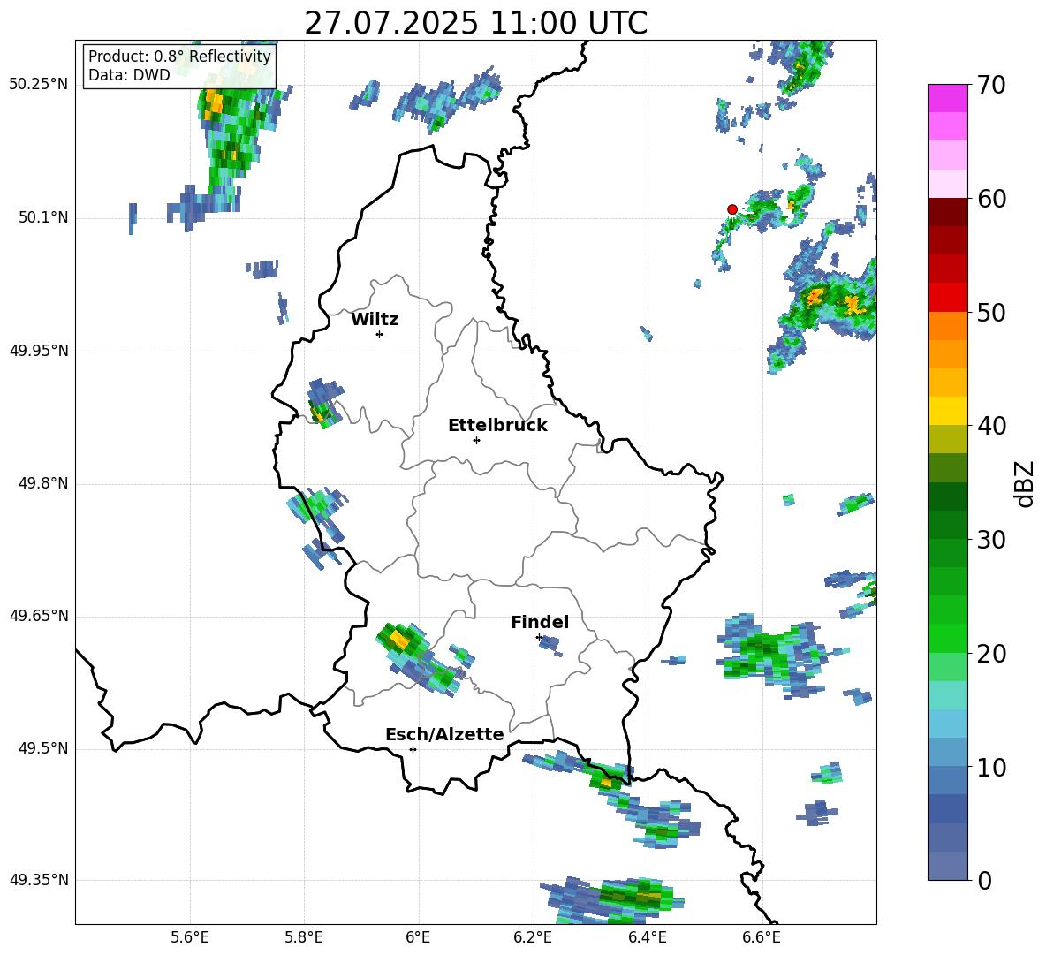This screenshot has height=955, width=1046.
Task: Click the 6.2°E longitude label
Action: (x=533, y=937)
